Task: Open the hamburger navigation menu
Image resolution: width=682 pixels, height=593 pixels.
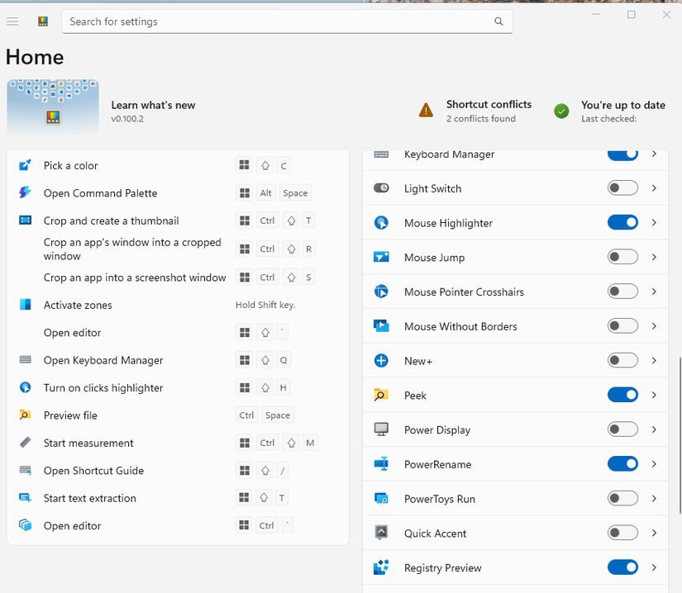Action: 12,21
